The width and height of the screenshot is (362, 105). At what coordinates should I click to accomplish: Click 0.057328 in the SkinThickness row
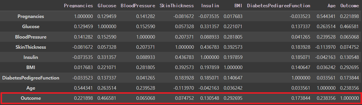[x=107, y=47]
